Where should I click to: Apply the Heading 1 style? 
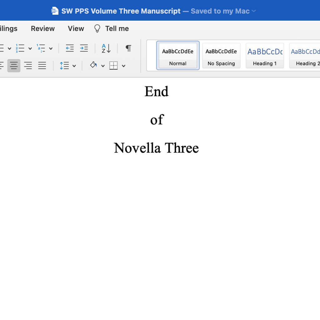(265, 55)
